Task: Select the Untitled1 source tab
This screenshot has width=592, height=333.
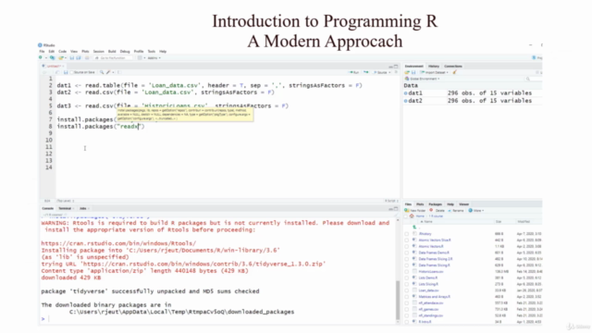Action: pos(54,66)
